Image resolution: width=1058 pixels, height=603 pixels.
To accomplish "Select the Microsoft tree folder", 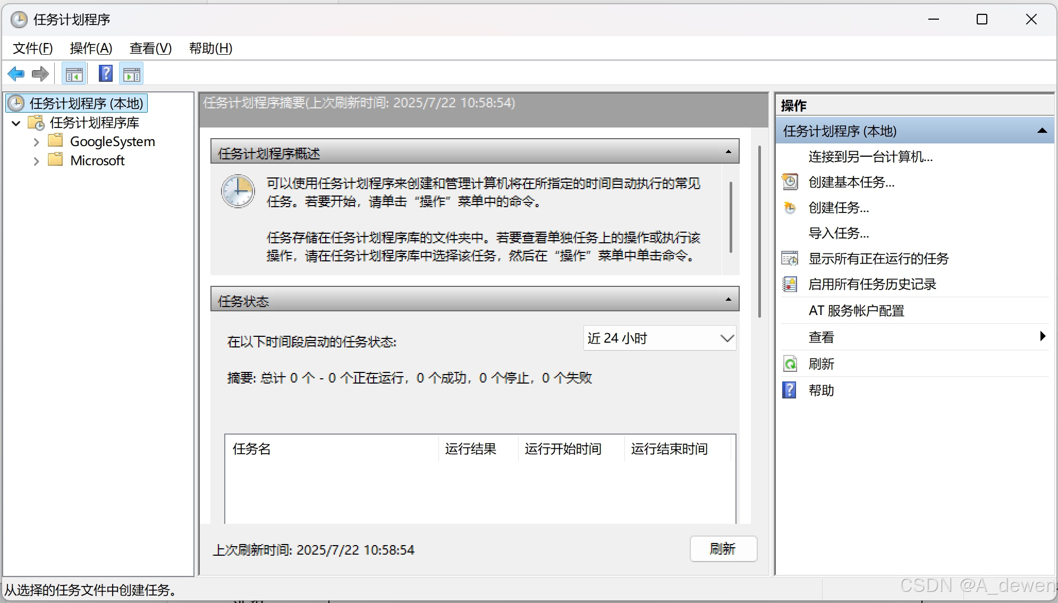I will [x=97, y=160].
